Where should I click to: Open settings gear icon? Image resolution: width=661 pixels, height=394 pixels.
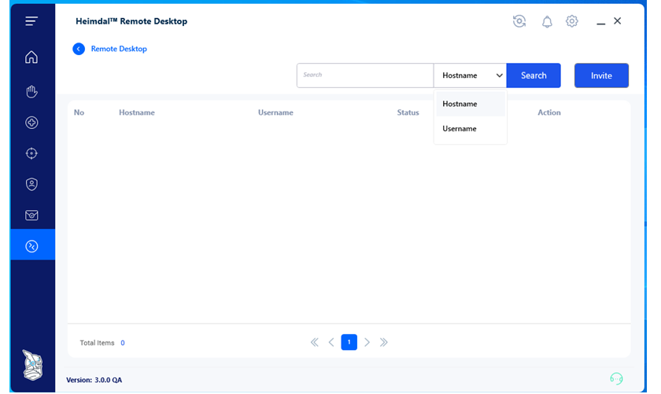coord(571,21)
